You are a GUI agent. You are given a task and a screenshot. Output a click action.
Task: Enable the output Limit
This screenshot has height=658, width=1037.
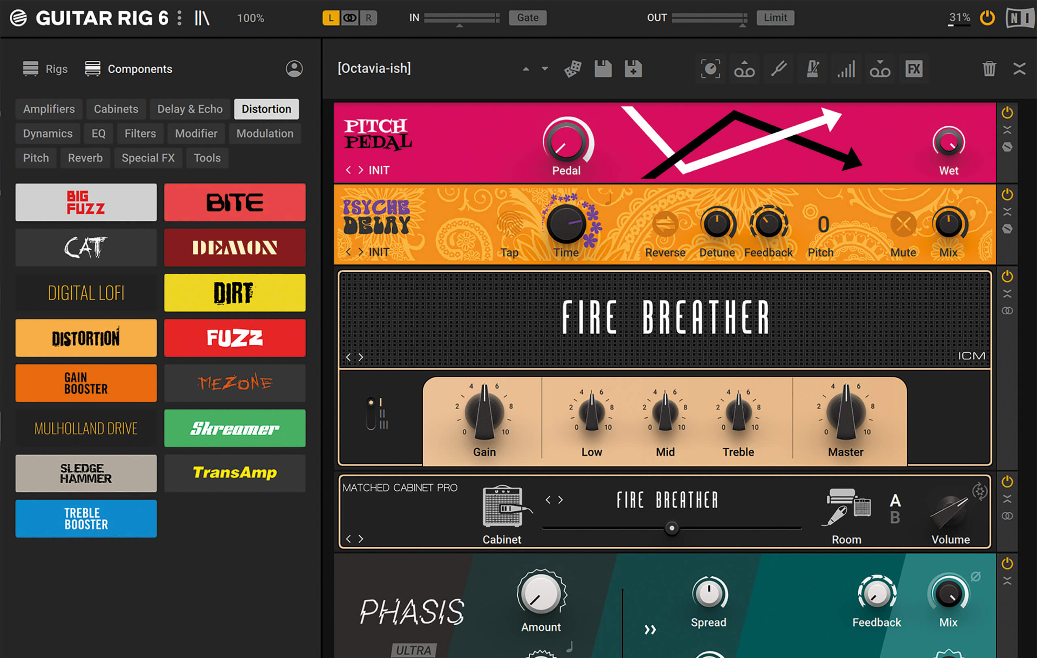click(775, 18)
